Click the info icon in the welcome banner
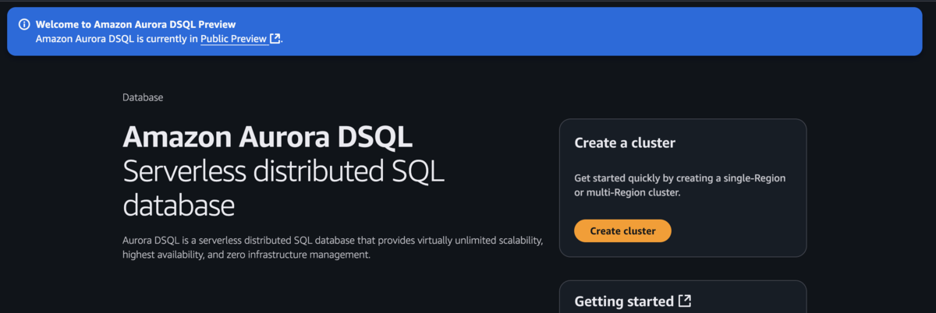Image resolution: width=936 pixels, height=313 pixels. point(24,24)
